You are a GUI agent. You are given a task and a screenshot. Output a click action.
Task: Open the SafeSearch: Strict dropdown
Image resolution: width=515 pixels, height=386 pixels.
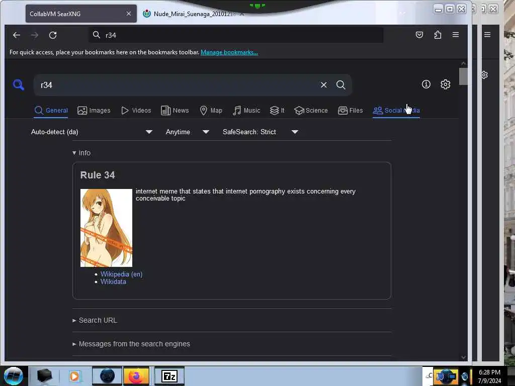tap(260, 132)
